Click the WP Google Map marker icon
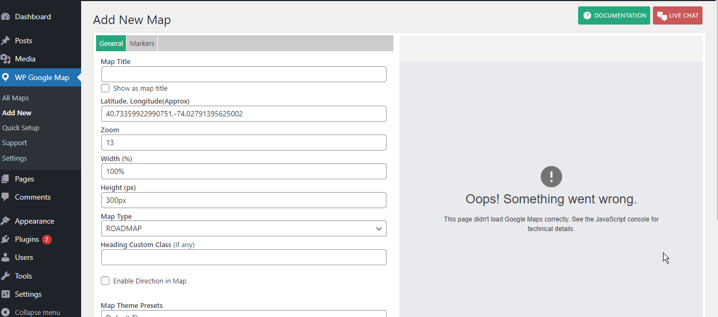This screenshot has width=718, height=317. pyautogui.click(x=6, y=77)
